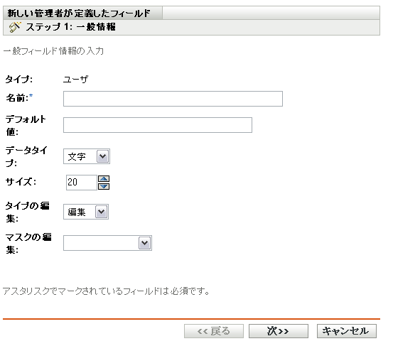This screenshot has height=346, width=393.
Task: Increase サイズ with the up arrow
Action: coord(104,178)
